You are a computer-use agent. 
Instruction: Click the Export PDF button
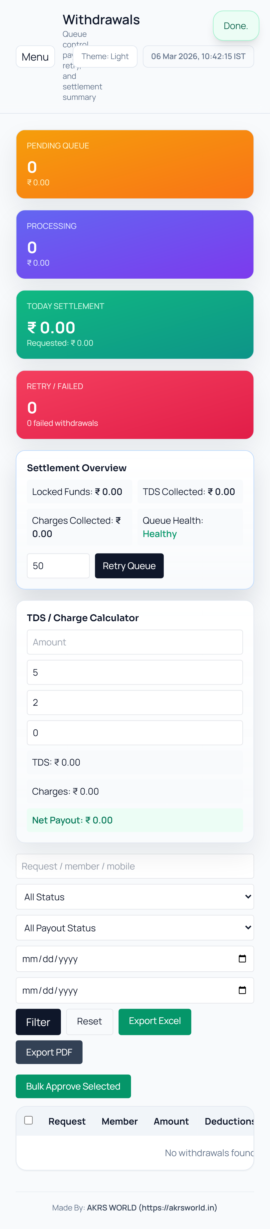pos(49,1052)
